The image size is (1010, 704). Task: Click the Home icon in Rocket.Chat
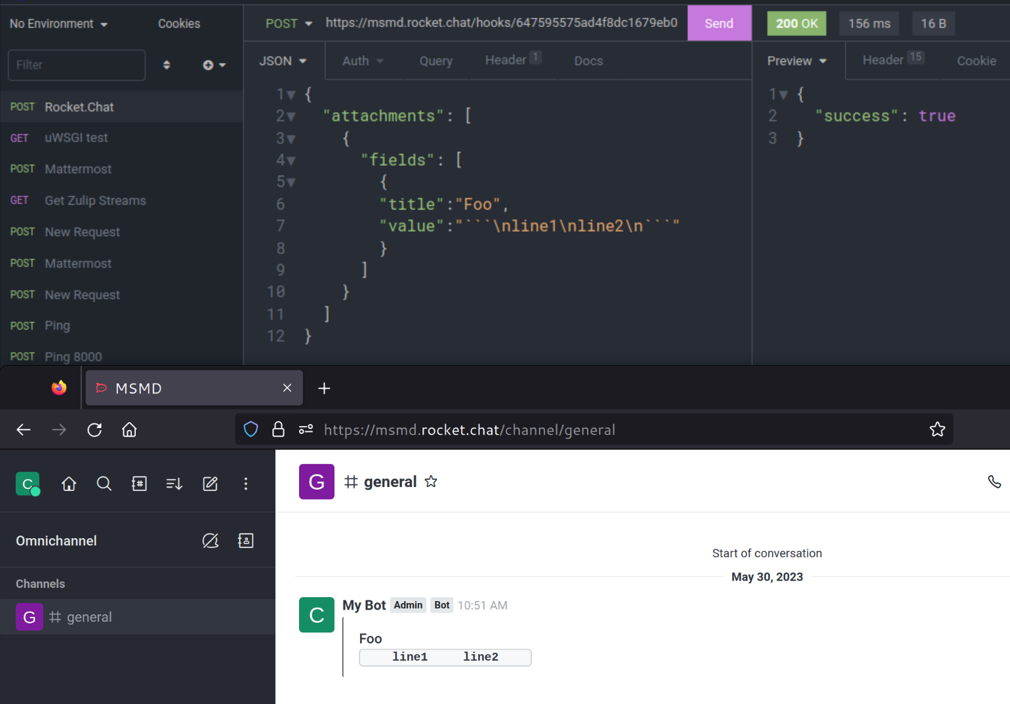click(68, 484)
